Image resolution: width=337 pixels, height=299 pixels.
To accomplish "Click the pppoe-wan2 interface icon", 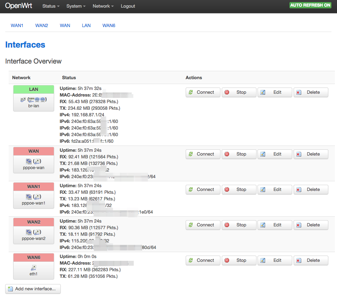I will pos(34,232).
